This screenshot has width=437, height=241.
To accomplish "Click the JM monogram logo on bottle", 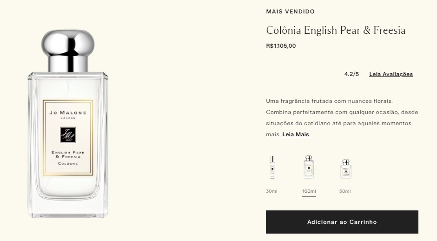I will (x=68, y=135).
